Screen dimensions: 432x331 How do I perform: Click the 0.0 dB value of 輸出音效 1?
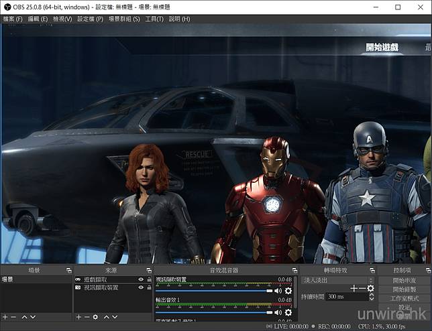[x=284, y=300]
